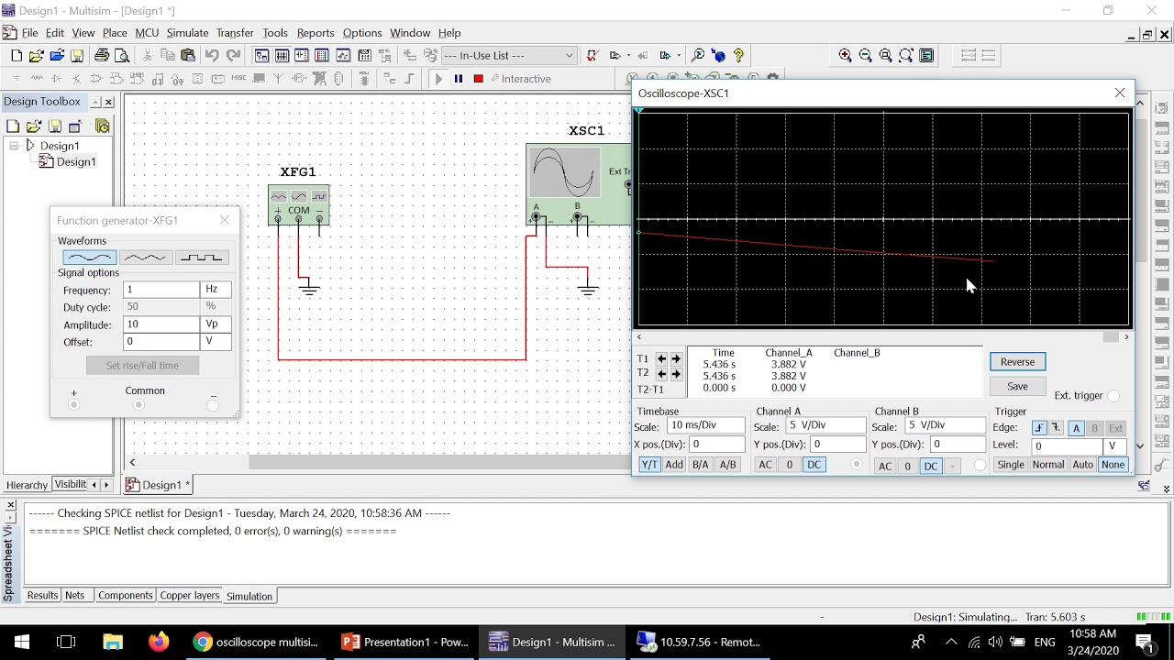Open the Simulate menu
This screenshot has height=660, width=1174.
[187, 33]
